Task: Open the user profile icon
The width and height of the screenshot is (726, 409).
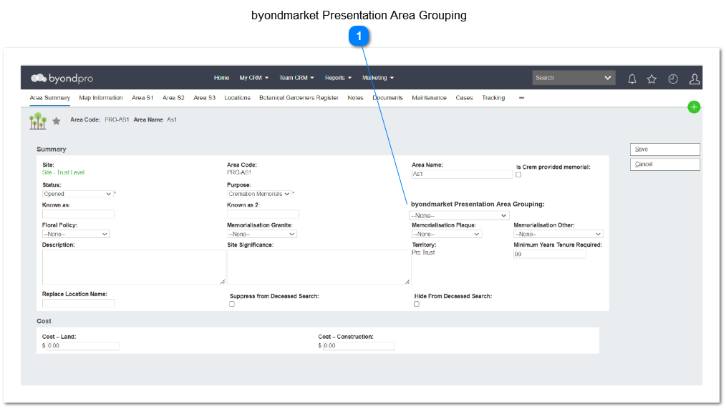Action: (694, 79)
